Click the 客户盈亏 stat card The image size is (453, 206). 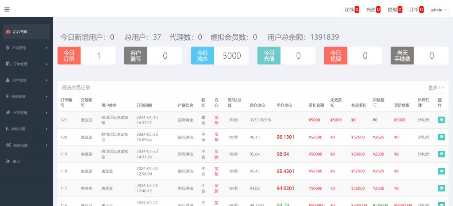(x=153, y=56)
